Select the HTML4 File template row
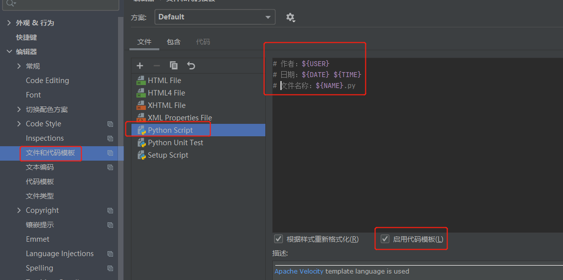This screenshot has height=280, width=563. point(199,93)
